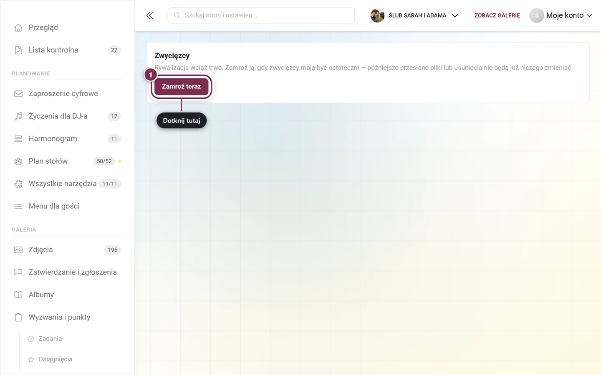Click the Albumy book icon

point(18,295)
